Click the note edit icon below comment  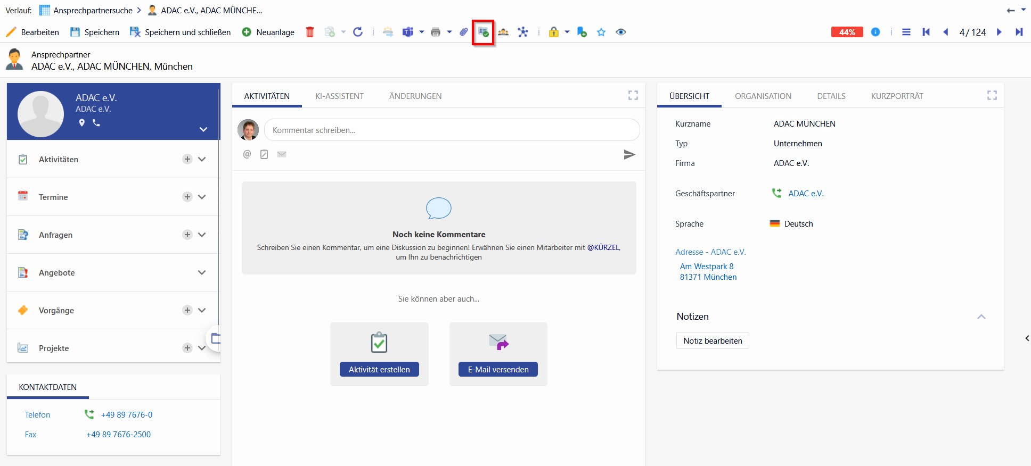pyautogui.click(x=264, y=154)
